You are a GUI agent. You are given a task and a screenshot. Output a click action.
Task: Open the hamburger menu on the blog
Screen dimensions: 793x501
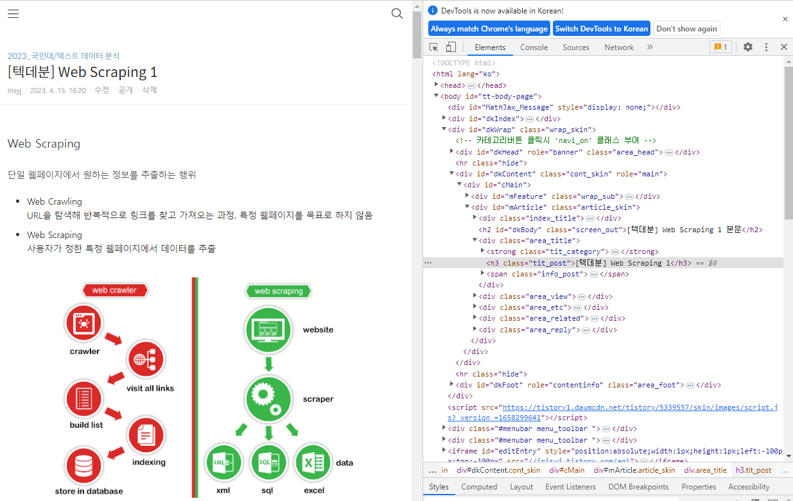(13, 13)
